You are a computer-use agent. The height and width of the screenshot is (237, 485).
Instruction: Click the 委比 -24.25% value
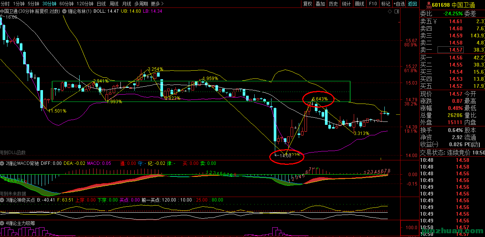click(x=452, y=14)
